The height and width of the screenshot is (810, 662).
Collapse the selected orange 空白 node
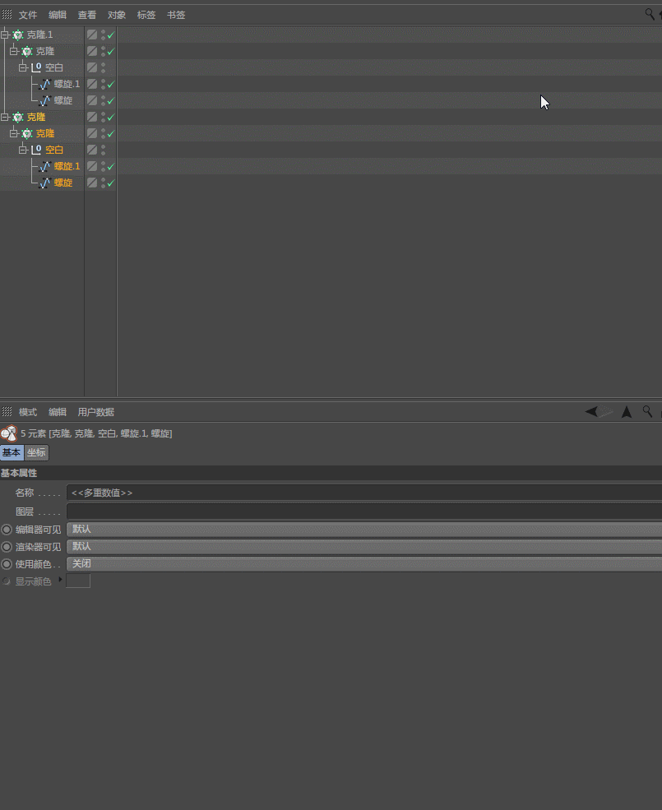(x=23, y=150)
